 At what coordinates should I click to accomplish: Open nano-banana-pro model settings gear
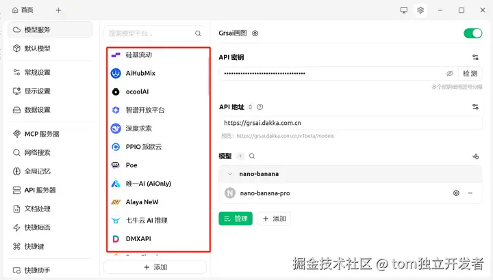point(456,193)
